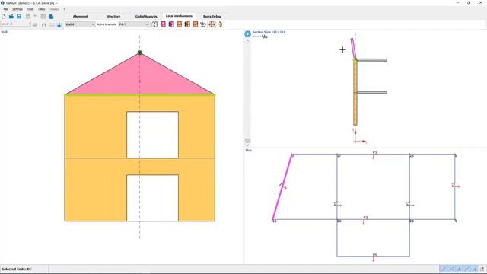The height and width of the screenshot is (274, 487).
Task: Open the Level dropdown
Action: [x=15, y=24]
